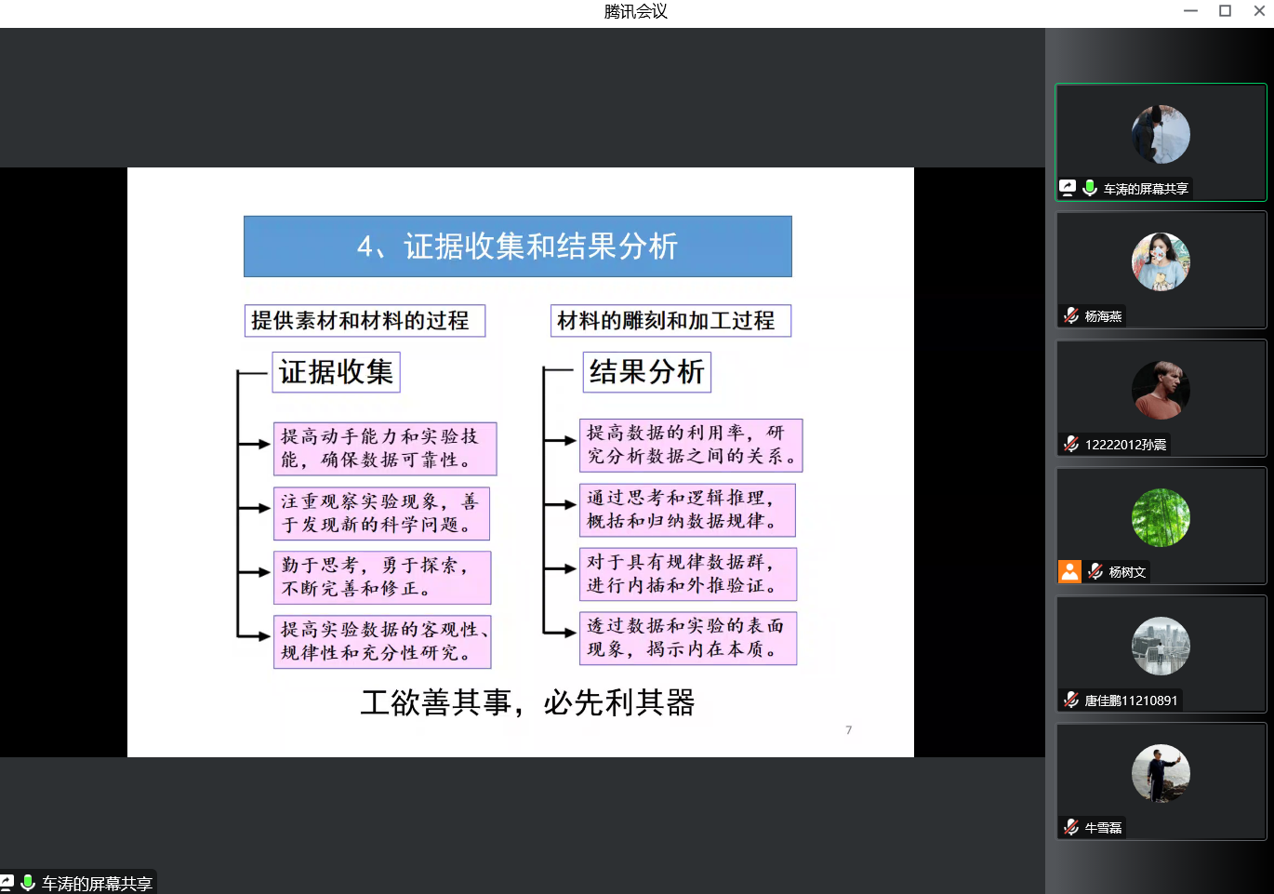Click the green mic icon at bottom-left corner
The image size is (1274, 894).
click(28, 883)
